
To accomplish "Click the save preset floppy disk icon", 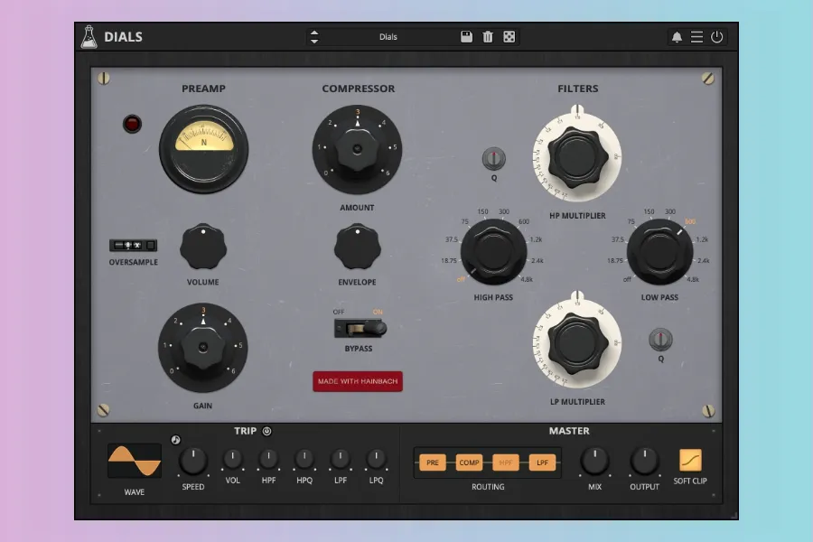I will (x=467, y=37).
